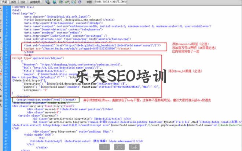The image size is (242, 151).
Task: Click the dede:field.body td line
Action: pyautogui.click(x=87, y=141)
